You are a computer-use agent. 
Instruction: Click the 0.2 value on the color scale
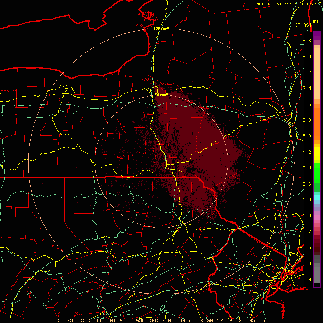click(x=307, y=232)
